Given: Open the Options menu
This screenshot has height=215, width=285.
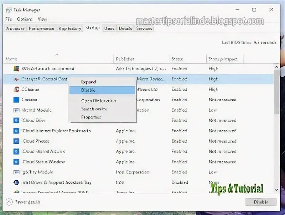Looking at the screenshot, I should click(25, 19).
